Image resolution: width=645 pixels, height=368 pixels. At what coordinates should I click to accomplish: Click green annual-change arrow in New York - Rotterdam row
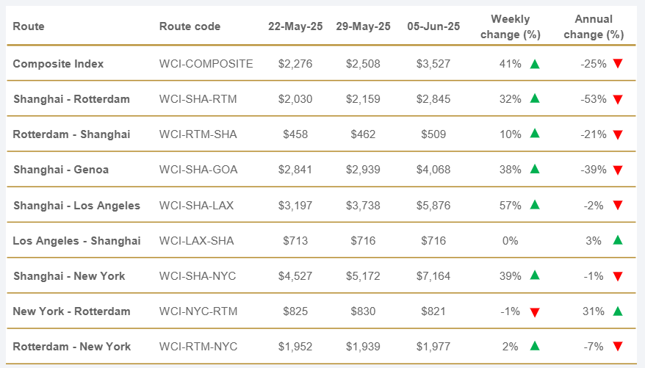pos(618,311)
